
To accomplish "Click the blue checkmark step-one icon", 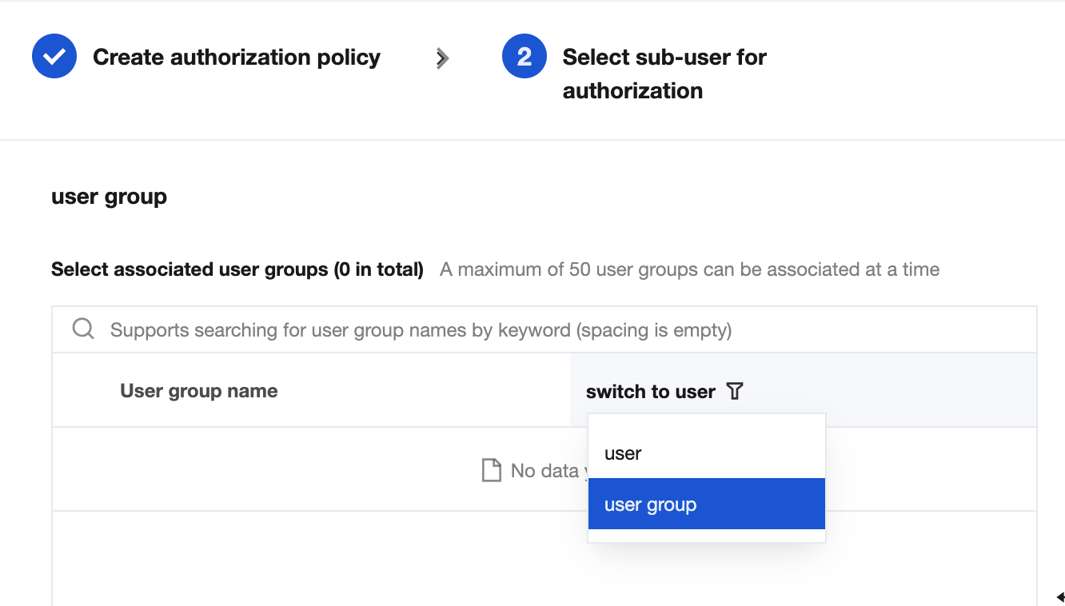I will tap(54, 57).
